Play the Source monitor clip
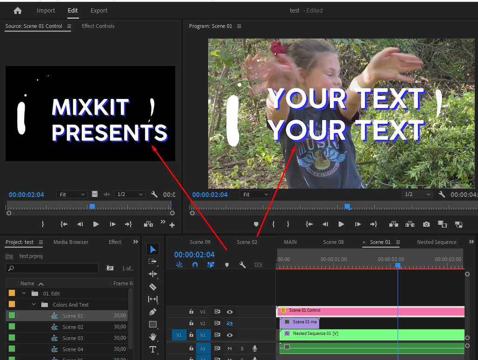This screenshot has width=478, height=360. click(x=96, y=224)
